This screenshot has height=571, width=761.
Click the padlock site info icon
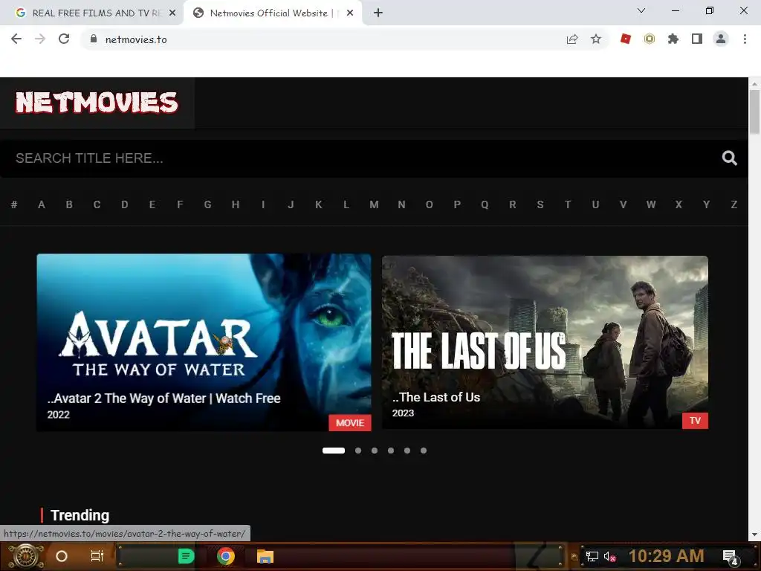point(94,39)
